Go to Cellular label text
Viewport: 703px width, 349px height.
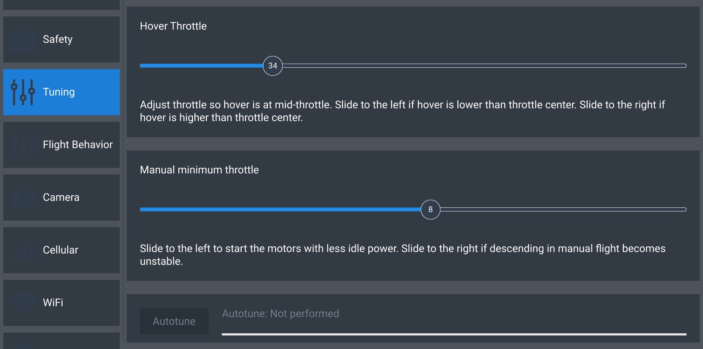(60, 250)
